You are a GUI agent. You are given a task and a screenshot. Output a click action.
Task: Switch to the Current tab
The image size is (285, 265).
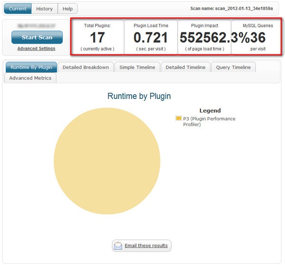point(18,9)
